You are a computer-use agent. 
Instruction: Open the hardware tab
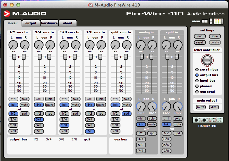click(x=49, y=23)
